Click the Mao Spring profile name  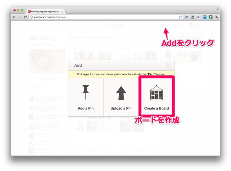pos(42,38)
